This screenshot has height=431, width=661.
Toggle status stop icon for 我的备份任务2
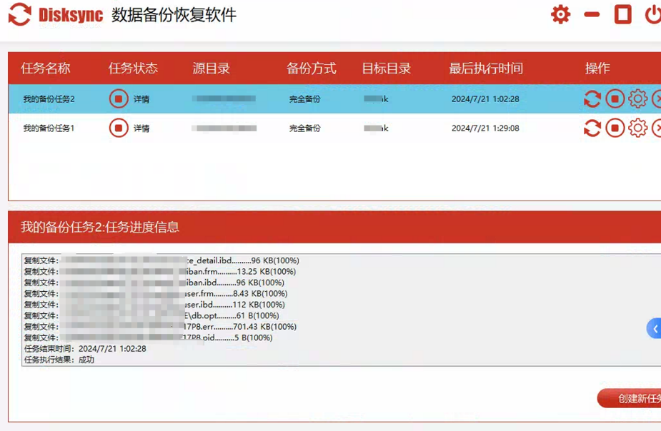119,98
